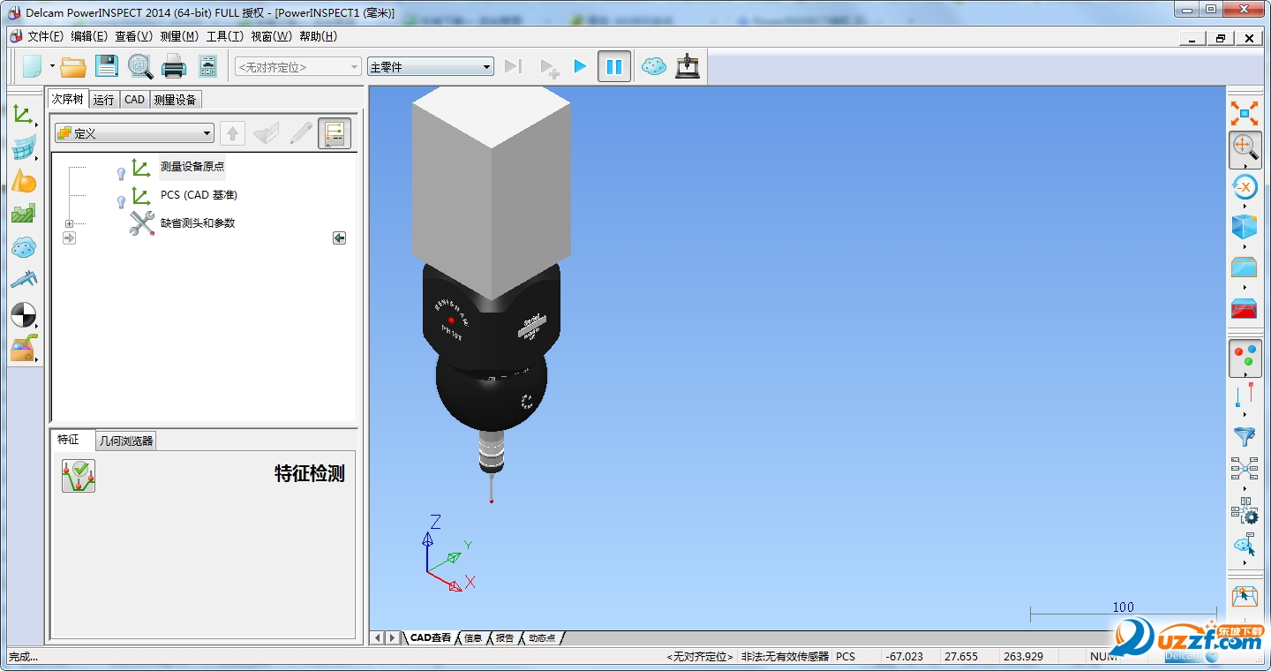Open the report template icon beside the printer
The width and height of the screenshot is (1271, 671).
(207, 66)
